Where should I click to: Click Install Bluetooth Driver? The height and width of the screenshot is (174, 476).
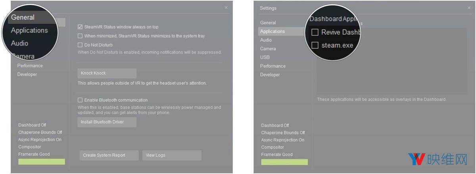pos(107,122)
